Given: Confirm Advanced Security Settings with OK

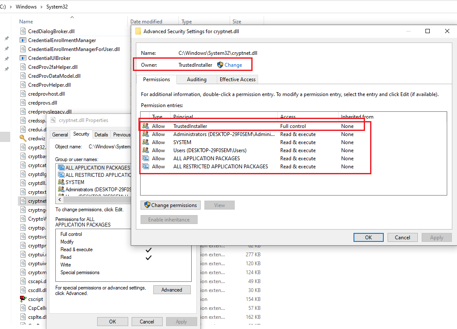Looking at the screenshot, I should pos(368,237).
